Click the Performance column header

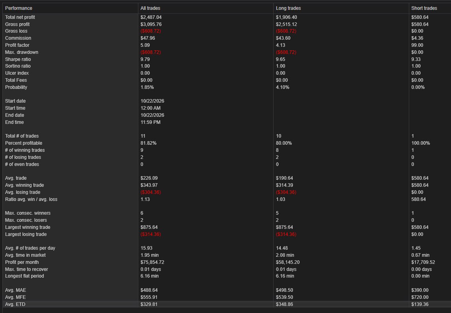19,8
